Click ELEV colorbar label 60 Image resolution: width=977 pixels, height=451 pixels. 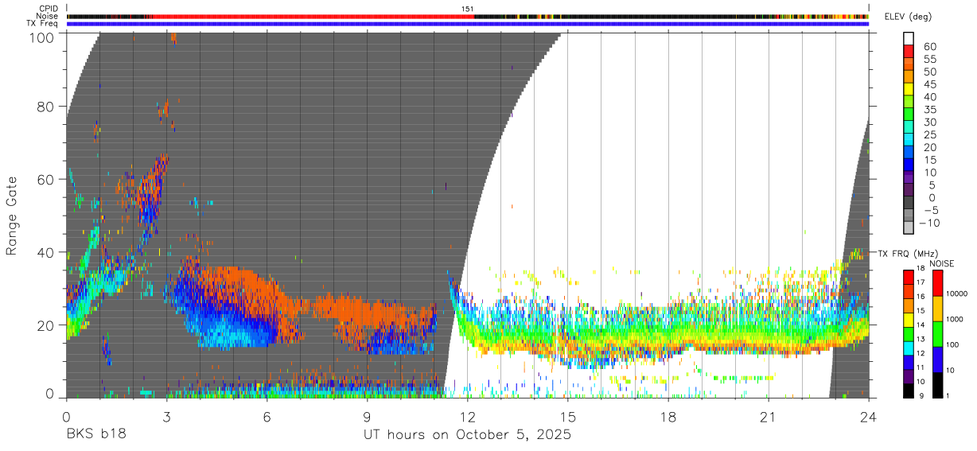(x=928, y=46)
